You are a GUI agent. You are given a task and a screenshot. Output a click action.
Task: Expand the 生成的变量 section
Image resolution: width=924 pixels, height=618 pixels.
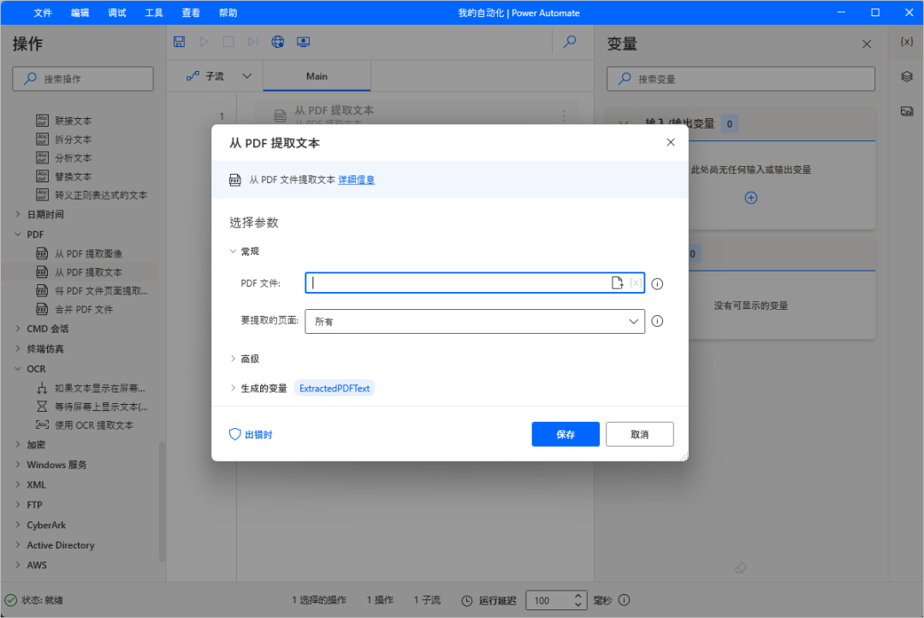click(x=233, y=388)
